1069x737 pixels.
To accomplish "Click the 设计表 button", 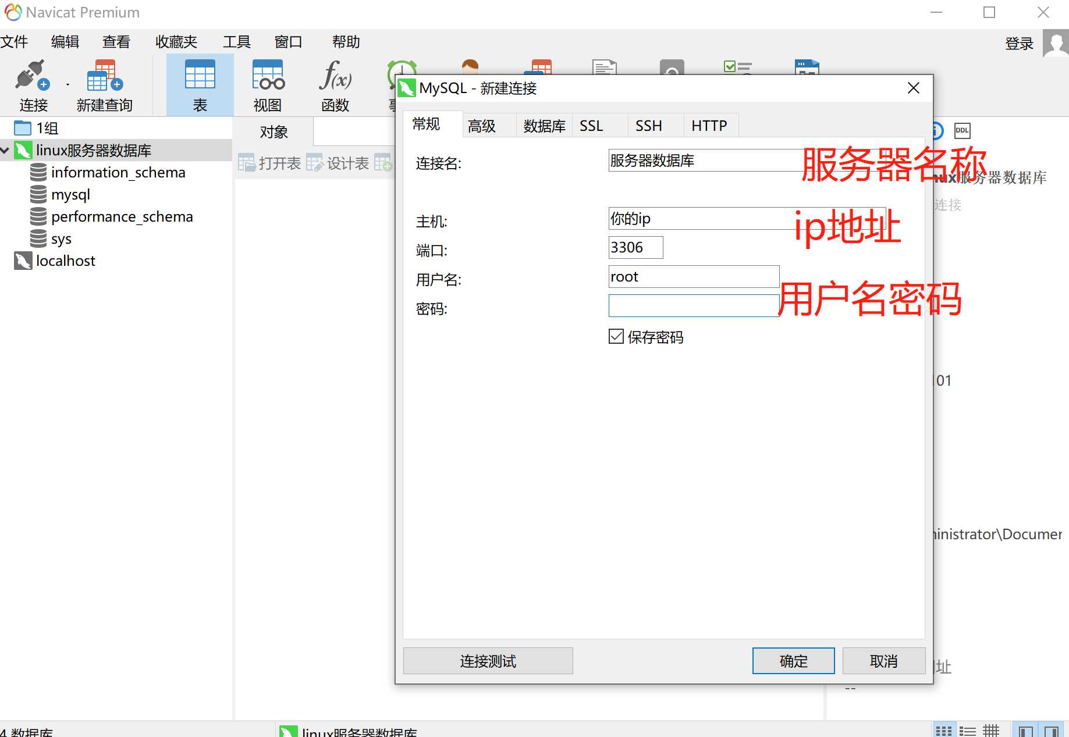I will pyautogui.click(x=338, y=163).
